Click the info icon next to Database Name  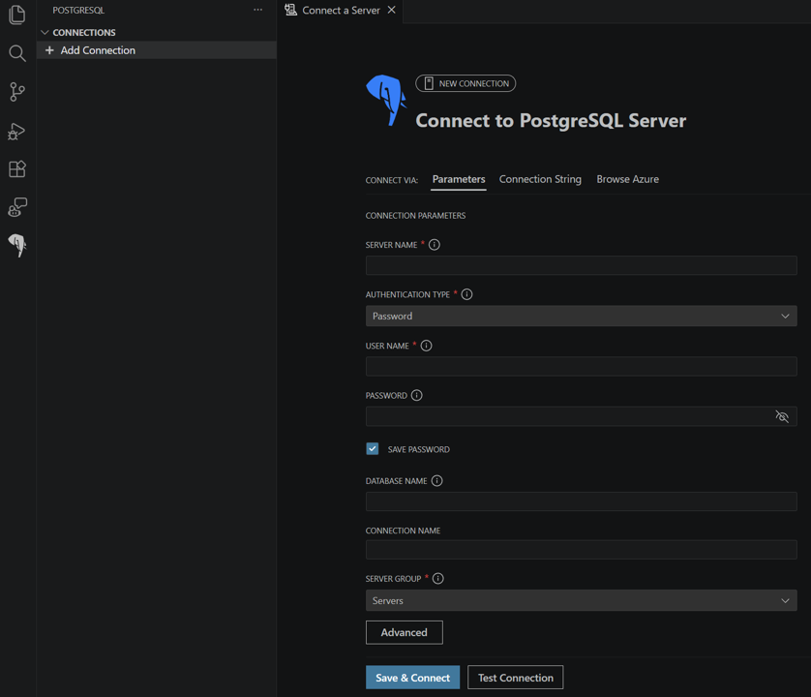point(437,481)
